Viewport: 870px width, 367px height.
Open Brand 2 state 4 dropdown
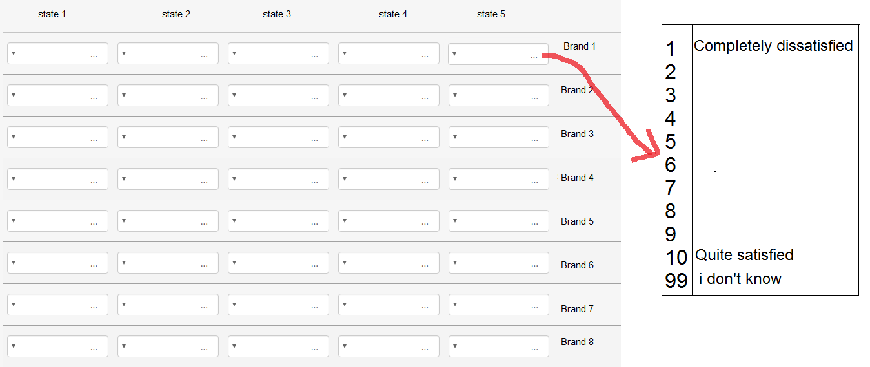(x=389, y=96)
